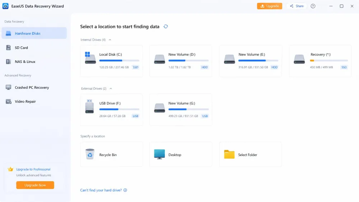Click the orange Upgrade button in title bar

(x=270, y=6)
